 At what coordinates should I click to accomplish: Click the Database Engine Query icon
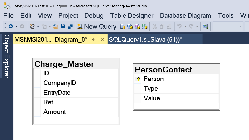point(123,26)
